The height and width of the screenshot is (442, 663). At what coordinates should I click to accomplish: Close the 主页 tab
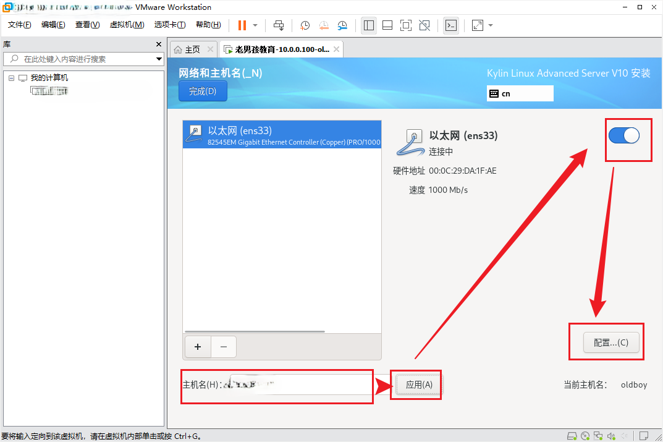pyautogui.click(x=210, y=49)
